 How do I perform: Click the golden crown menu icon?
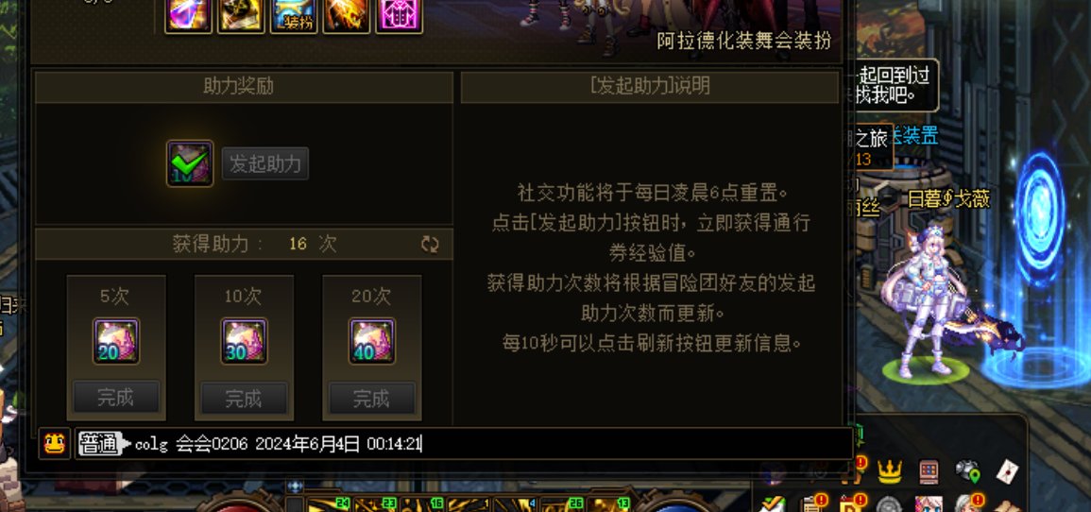tap(889, 471)
